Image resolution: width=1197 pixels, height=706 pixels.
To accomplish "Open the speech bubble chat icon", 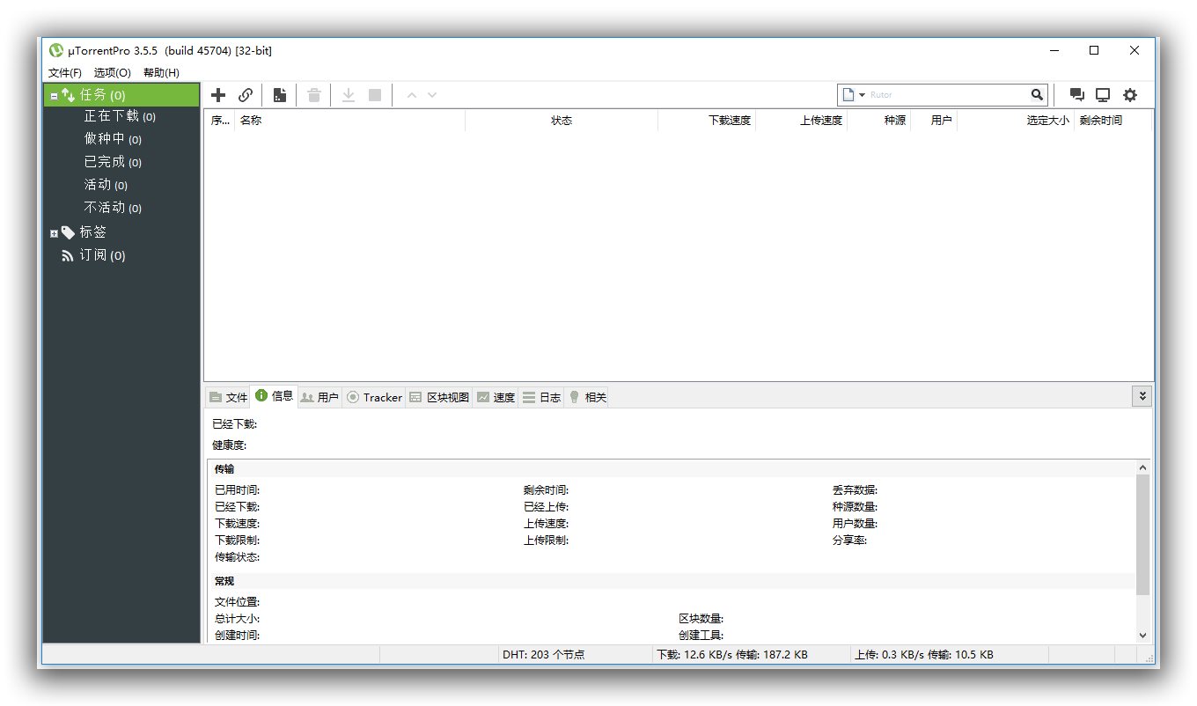I will tap(1076, 94).
